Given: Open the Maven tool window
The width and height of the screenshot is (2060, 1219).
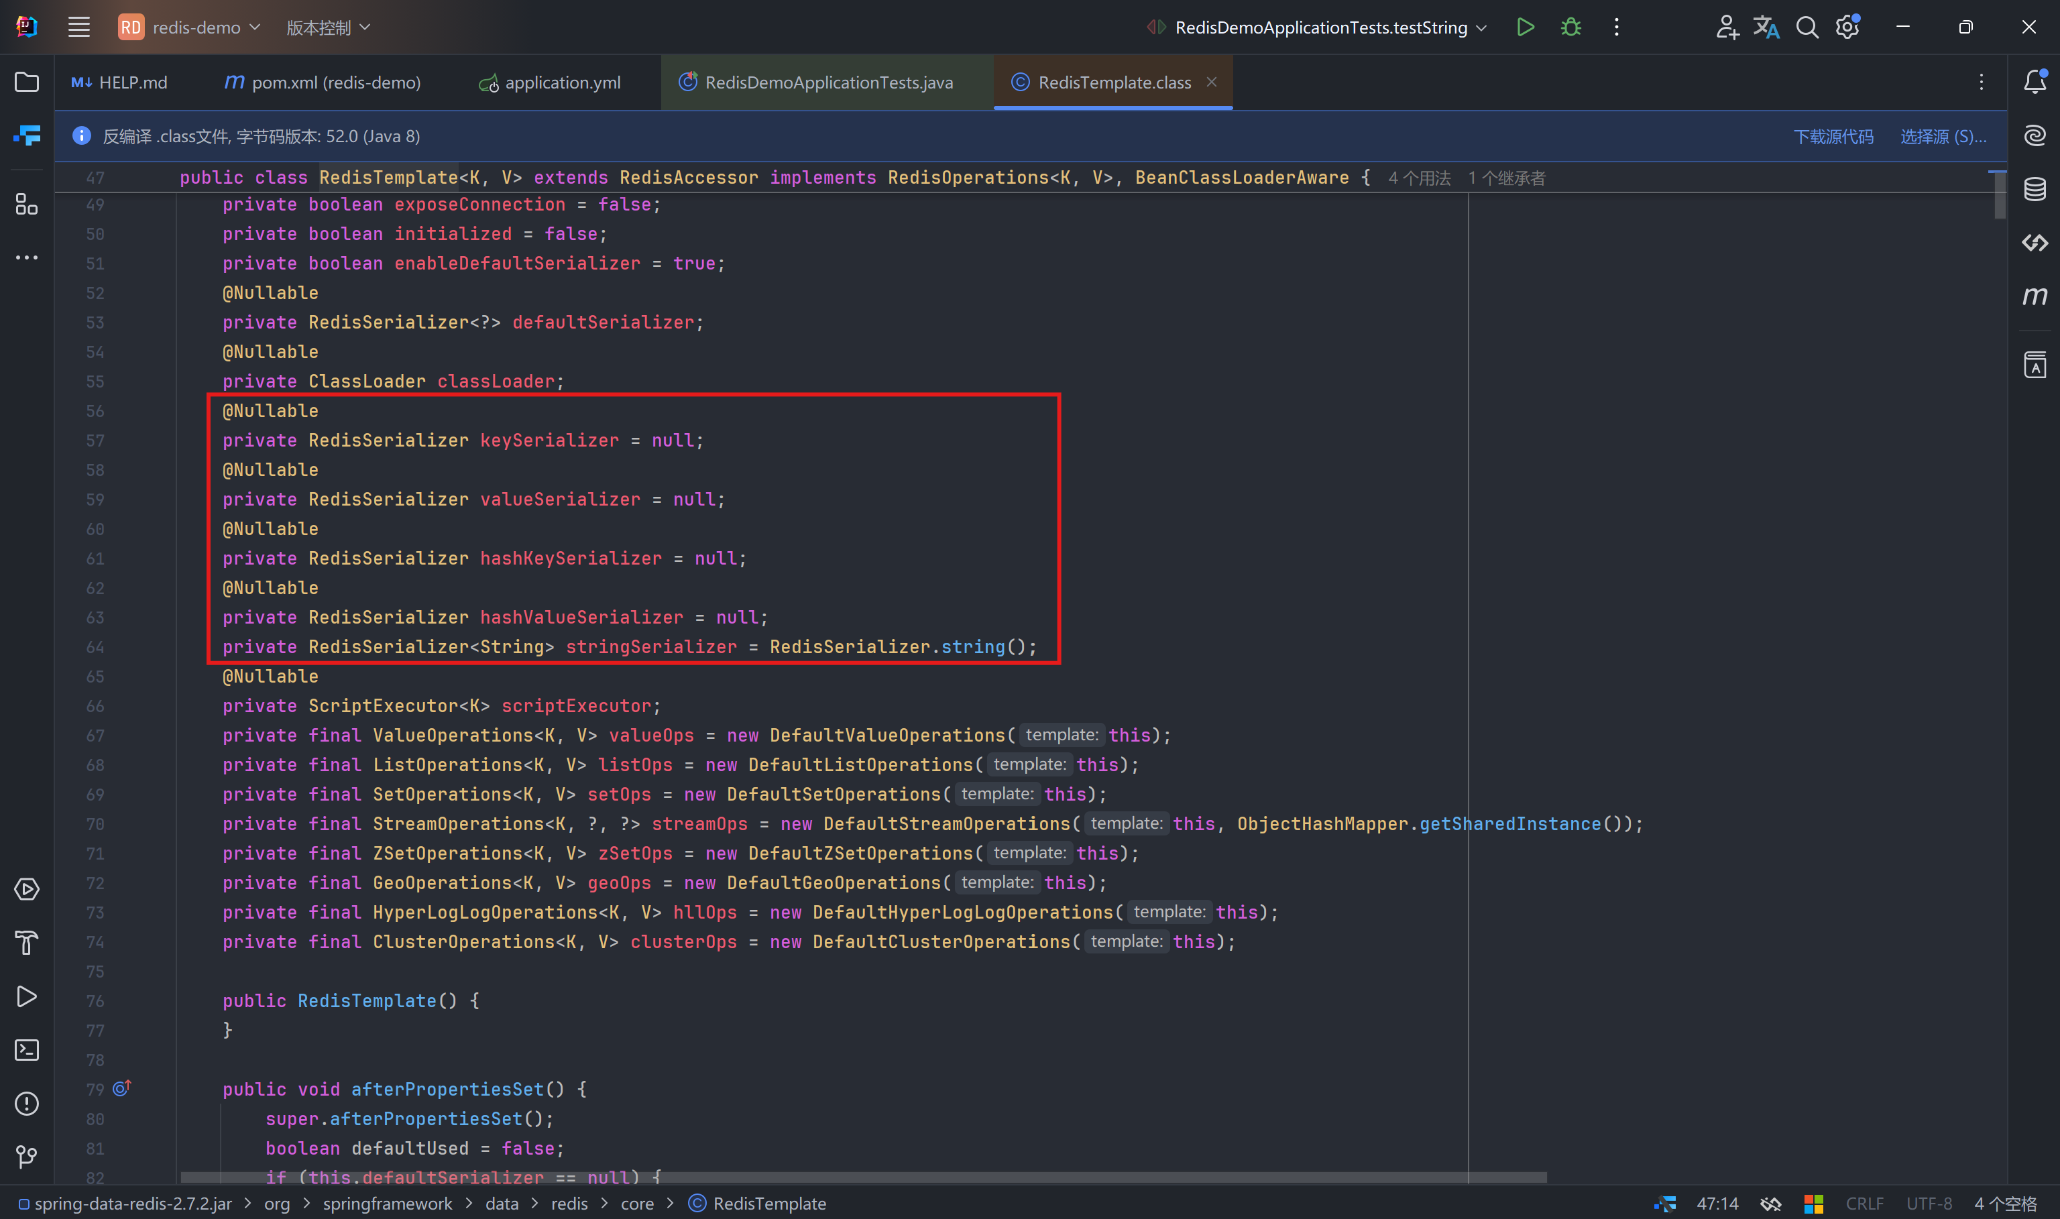Looking at the screenshot, I should pyautogui.click(x=2035, y=296).
